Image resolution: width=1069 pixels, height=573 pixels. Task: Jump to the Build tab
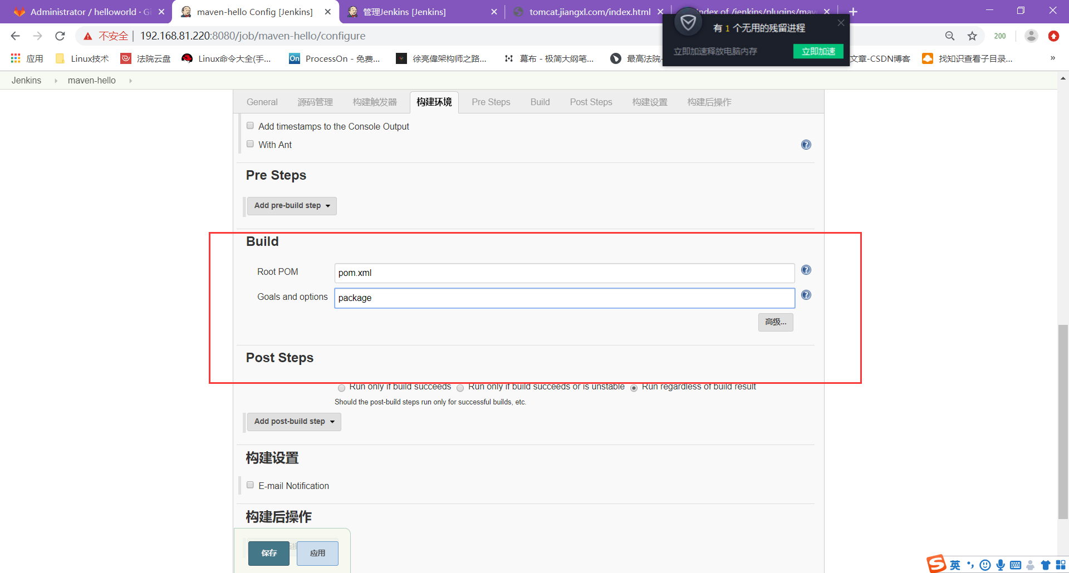coord(540,102)
